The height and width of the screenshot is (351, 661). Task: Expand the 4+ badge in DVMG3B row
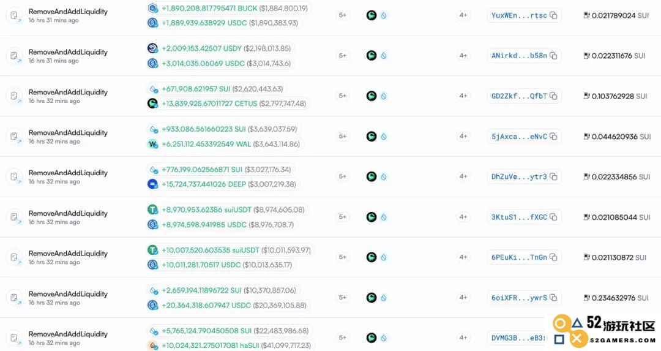pos(463,338)
